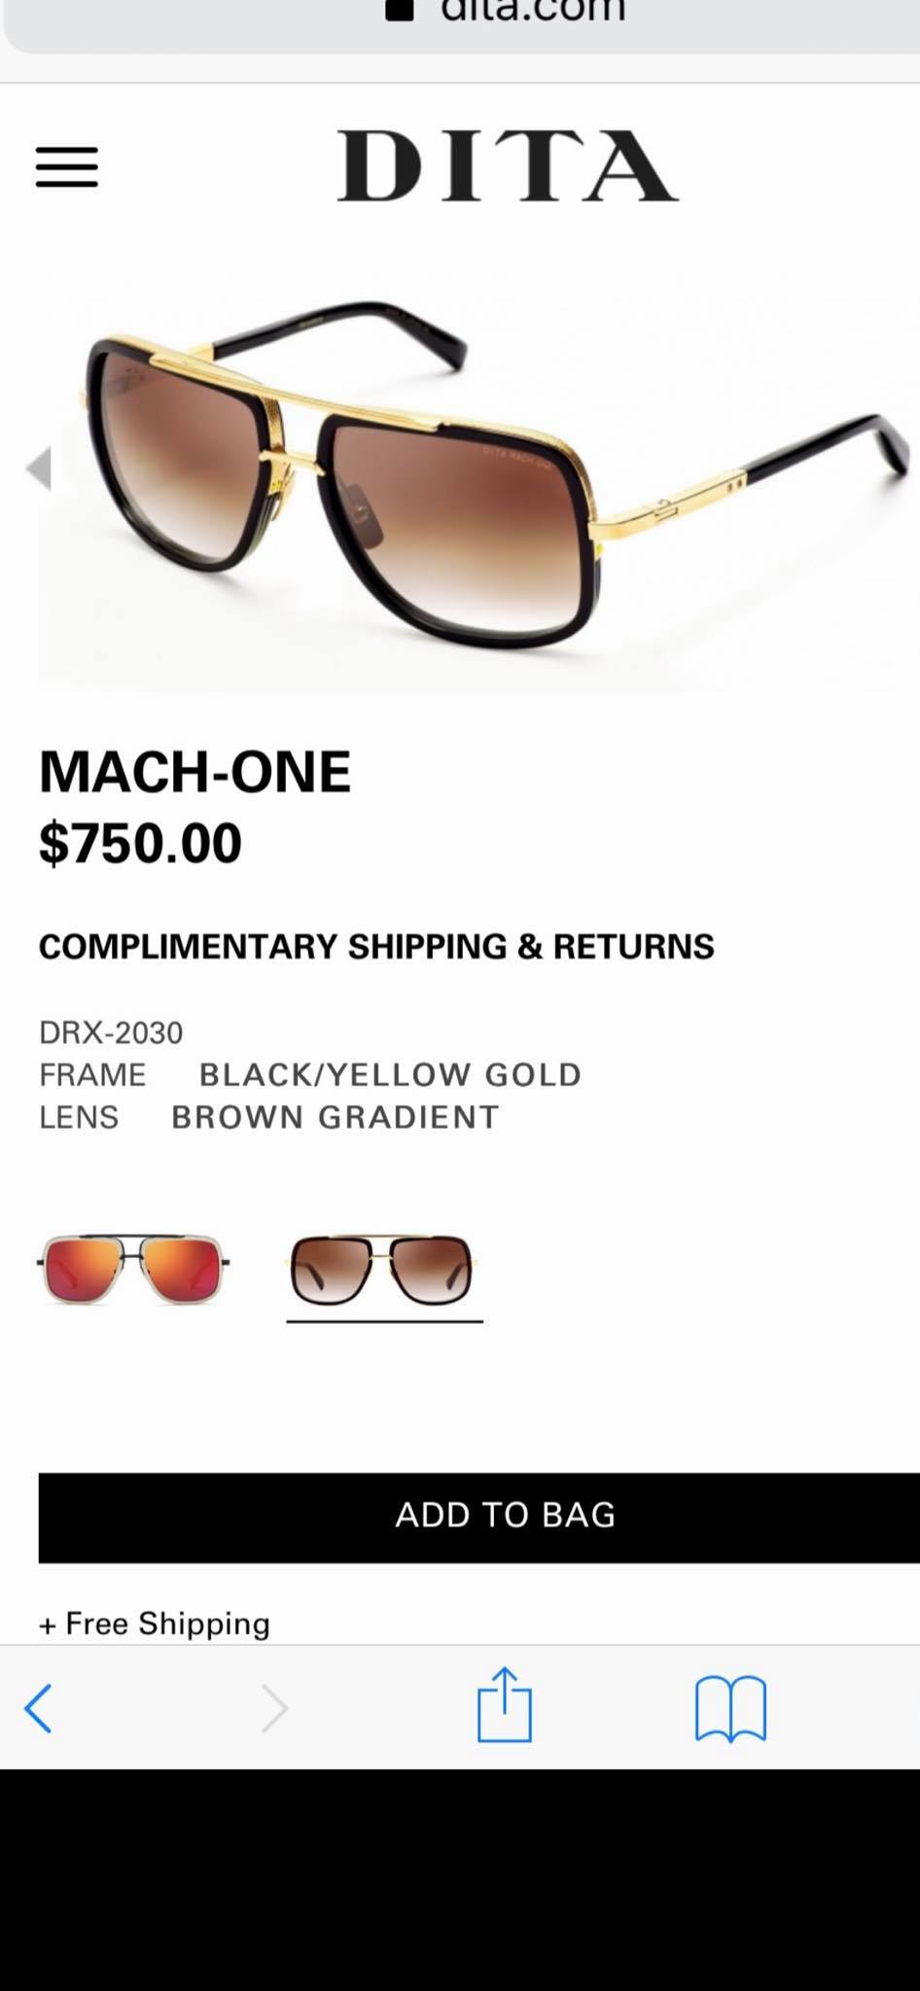Tap the Mach-One sunglasses product image
The image size is (920, 1991).
[477, 476]
